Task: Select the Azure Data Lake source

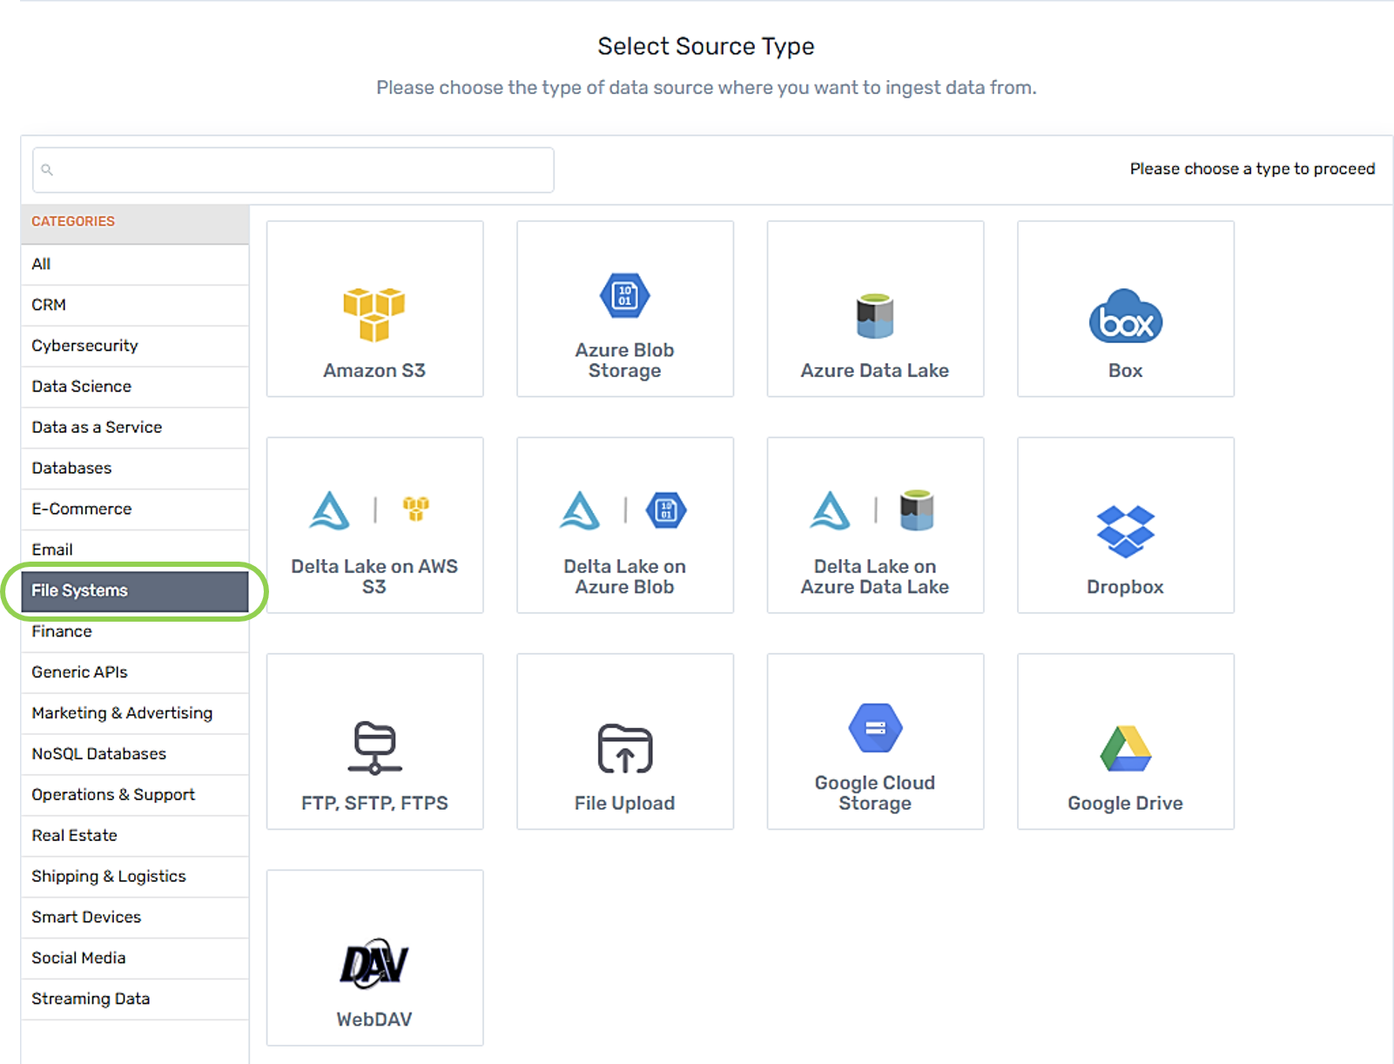Action: tap(874, 309)
